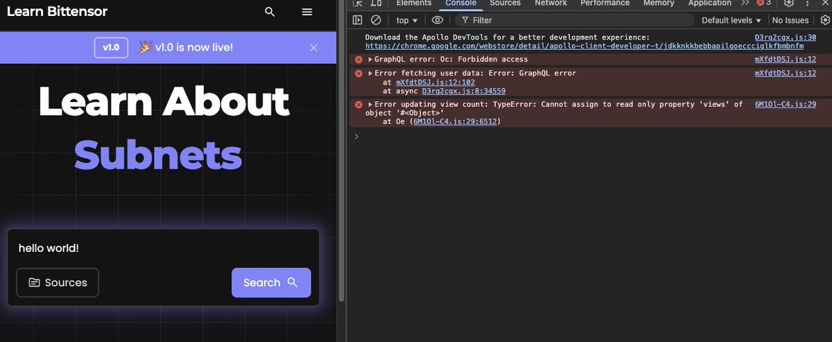Open the 'top' JavaScript context dropdown
This screenshot has width=832, height=342.
click(x=408, y=20)
